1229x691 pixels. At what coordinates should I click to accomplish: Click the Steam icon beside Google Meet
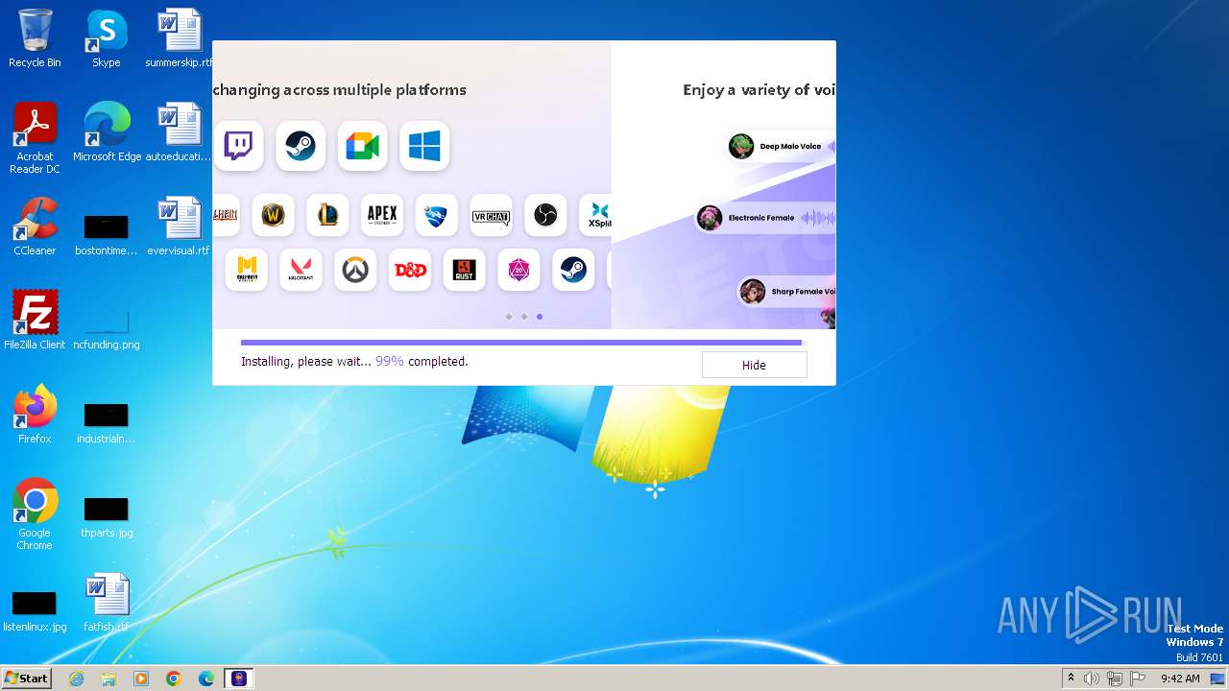pos(301,146)
